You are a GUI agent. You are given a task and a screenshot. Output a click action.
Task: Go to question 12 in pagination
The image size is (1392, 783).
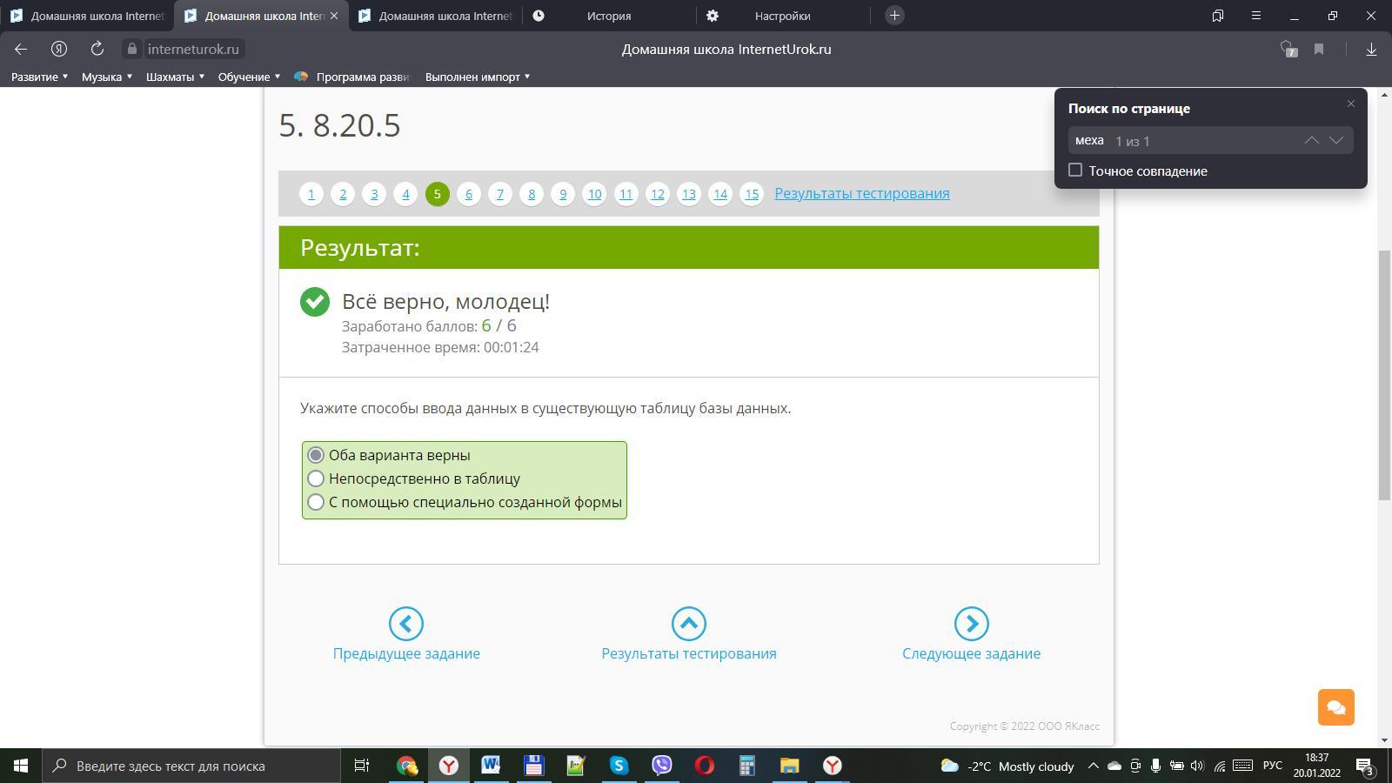658,194
